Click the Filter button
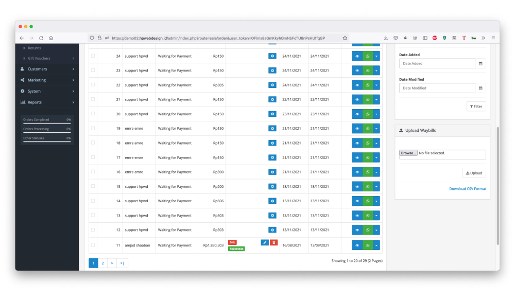The image size is (515, 301). tap(476, 107)
